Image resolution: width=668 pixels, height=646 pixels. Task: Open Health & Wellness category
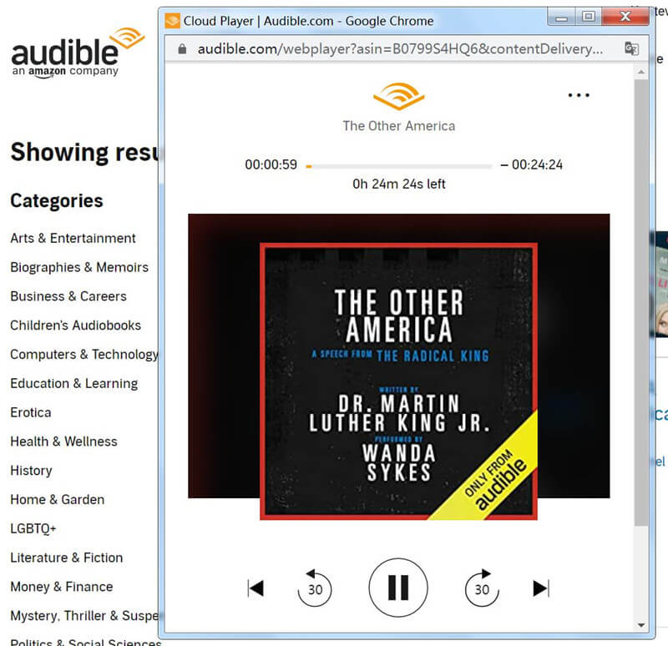pyautogui.click(x=64, y=442)
